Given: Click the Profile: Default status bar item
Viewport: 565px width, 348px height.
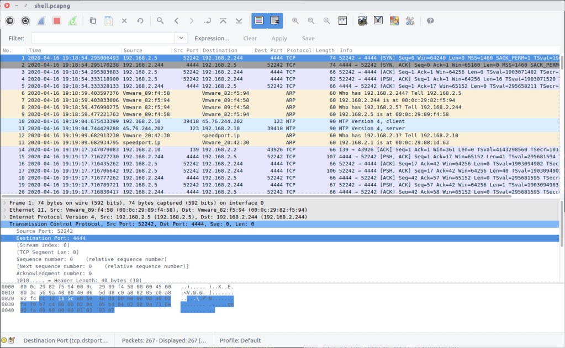Looking at the screenshot, I should (240, 340).
